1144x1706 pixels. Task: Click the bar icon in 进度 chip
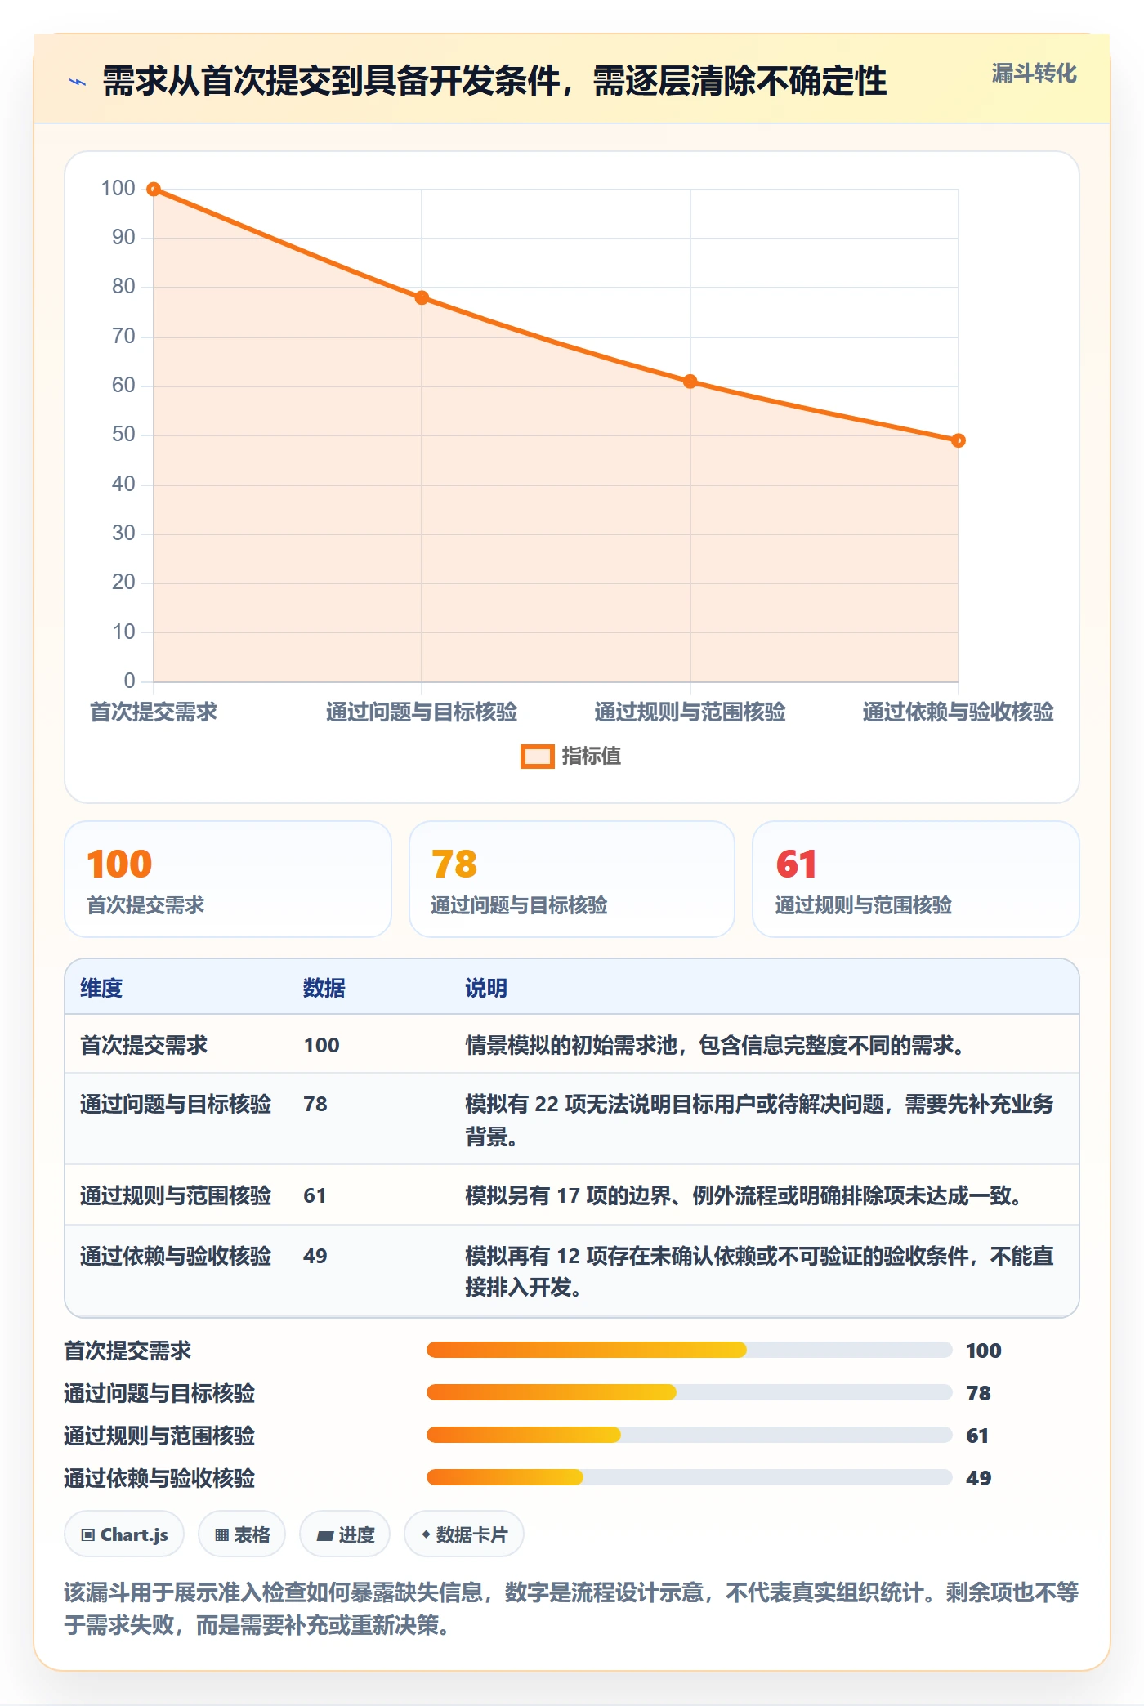(325, 1536)
